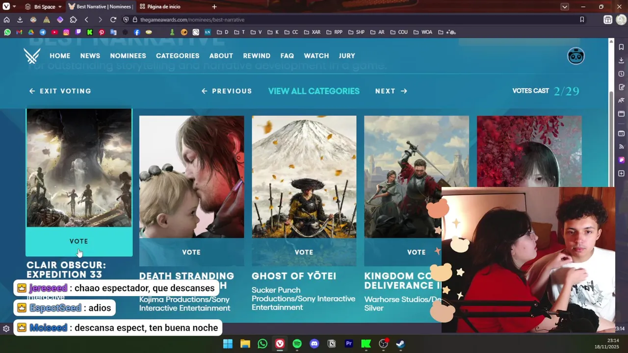
Task: Open the Vivaldi bookmarks side panel icon
Action: [x=621, y=47]
